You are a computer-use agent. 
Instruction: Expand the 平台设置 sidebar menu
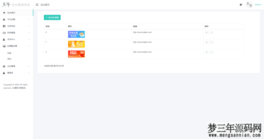[16, 19]
